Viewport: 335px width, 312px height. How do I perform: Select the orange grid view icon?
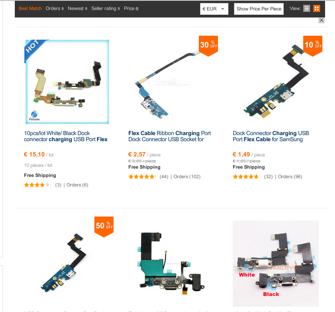317,9
